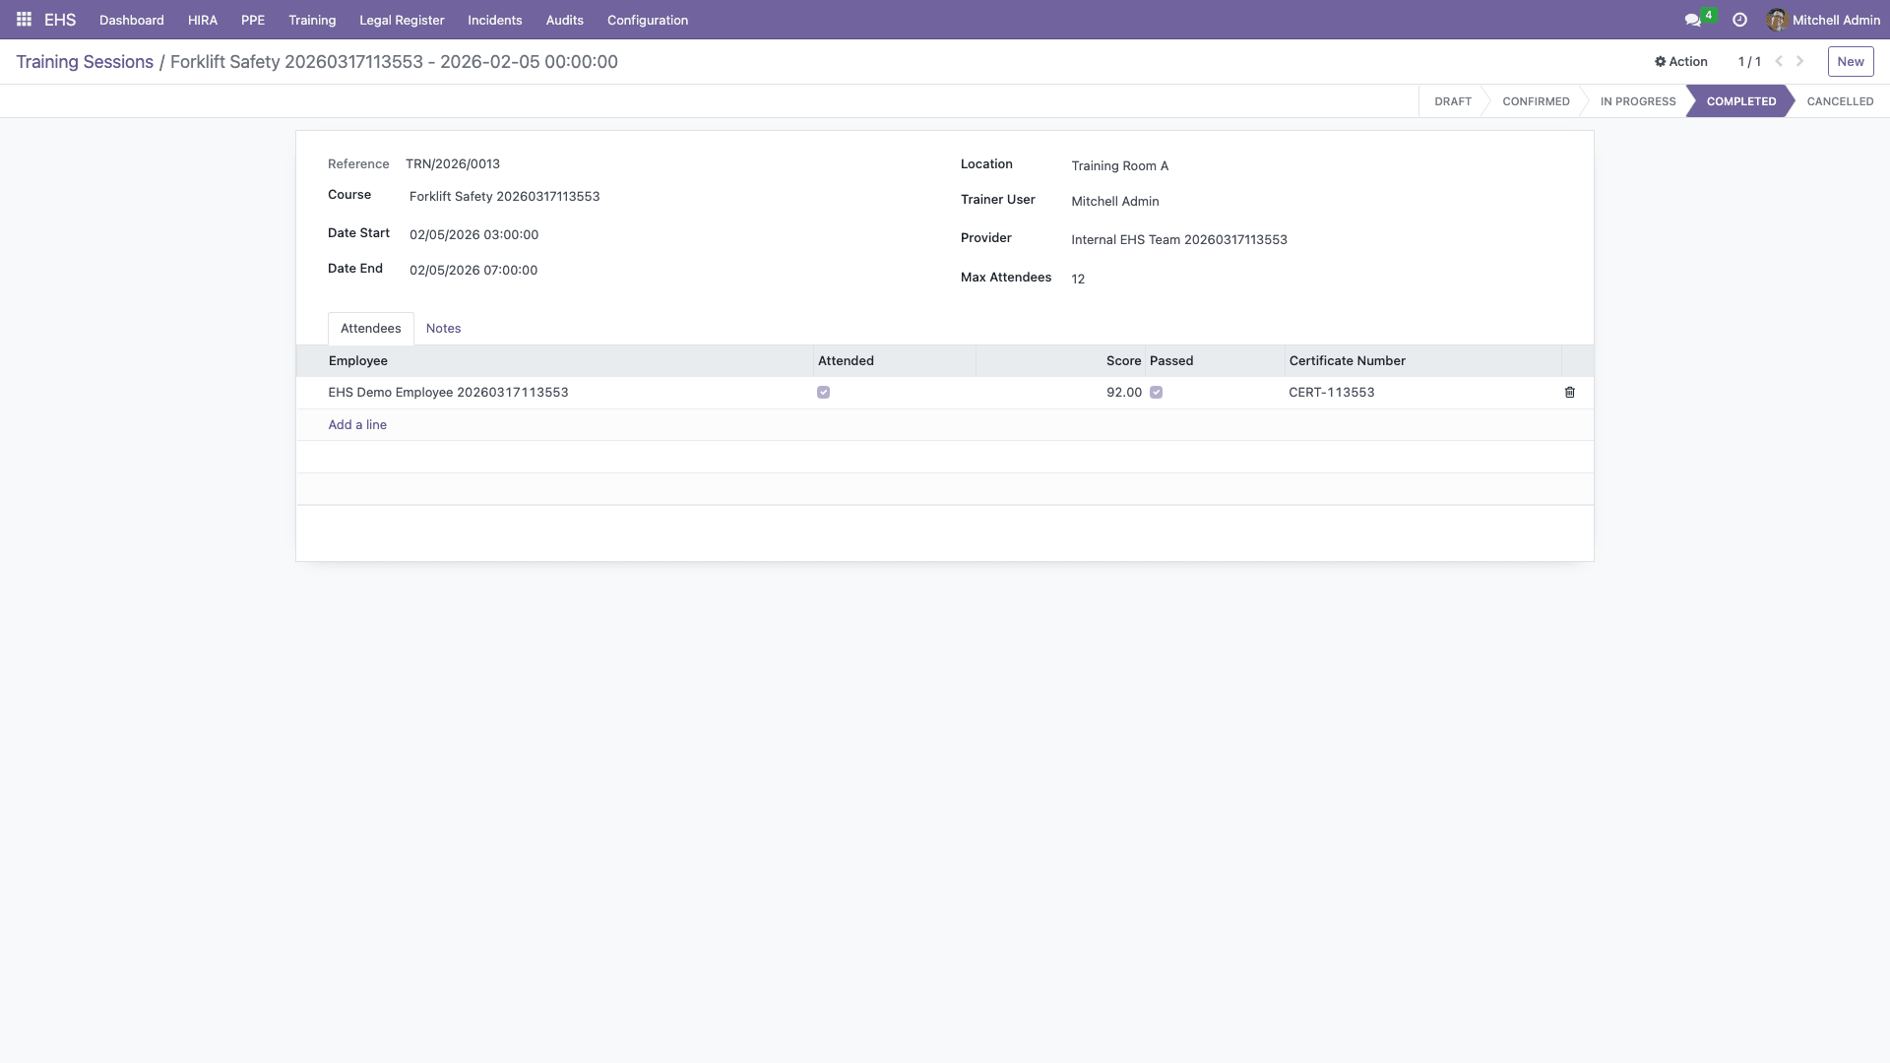The width and height of the screenshot is (1890, 1063).
Task: Click Mitchell Admin avatar picture
Action: click(x=1777, y=20)
